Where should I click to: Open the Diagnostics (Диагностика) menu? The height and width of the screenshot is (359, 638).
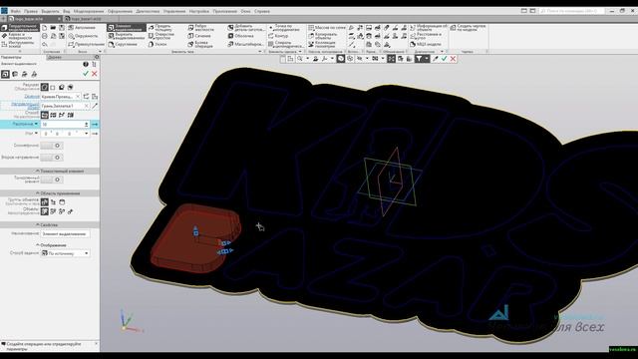pyautogui.click(x=148, y=11)
